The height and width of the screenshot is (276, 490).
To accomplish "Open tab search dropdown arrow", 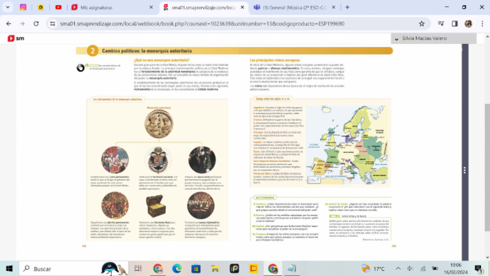I will coord(8,7).
